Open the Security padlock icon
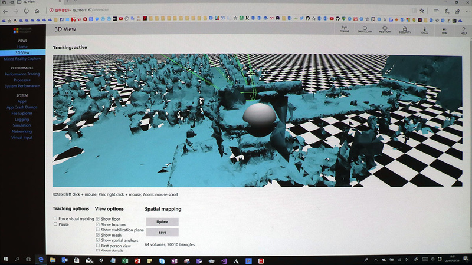472x265 pixels. click(405, 29)
